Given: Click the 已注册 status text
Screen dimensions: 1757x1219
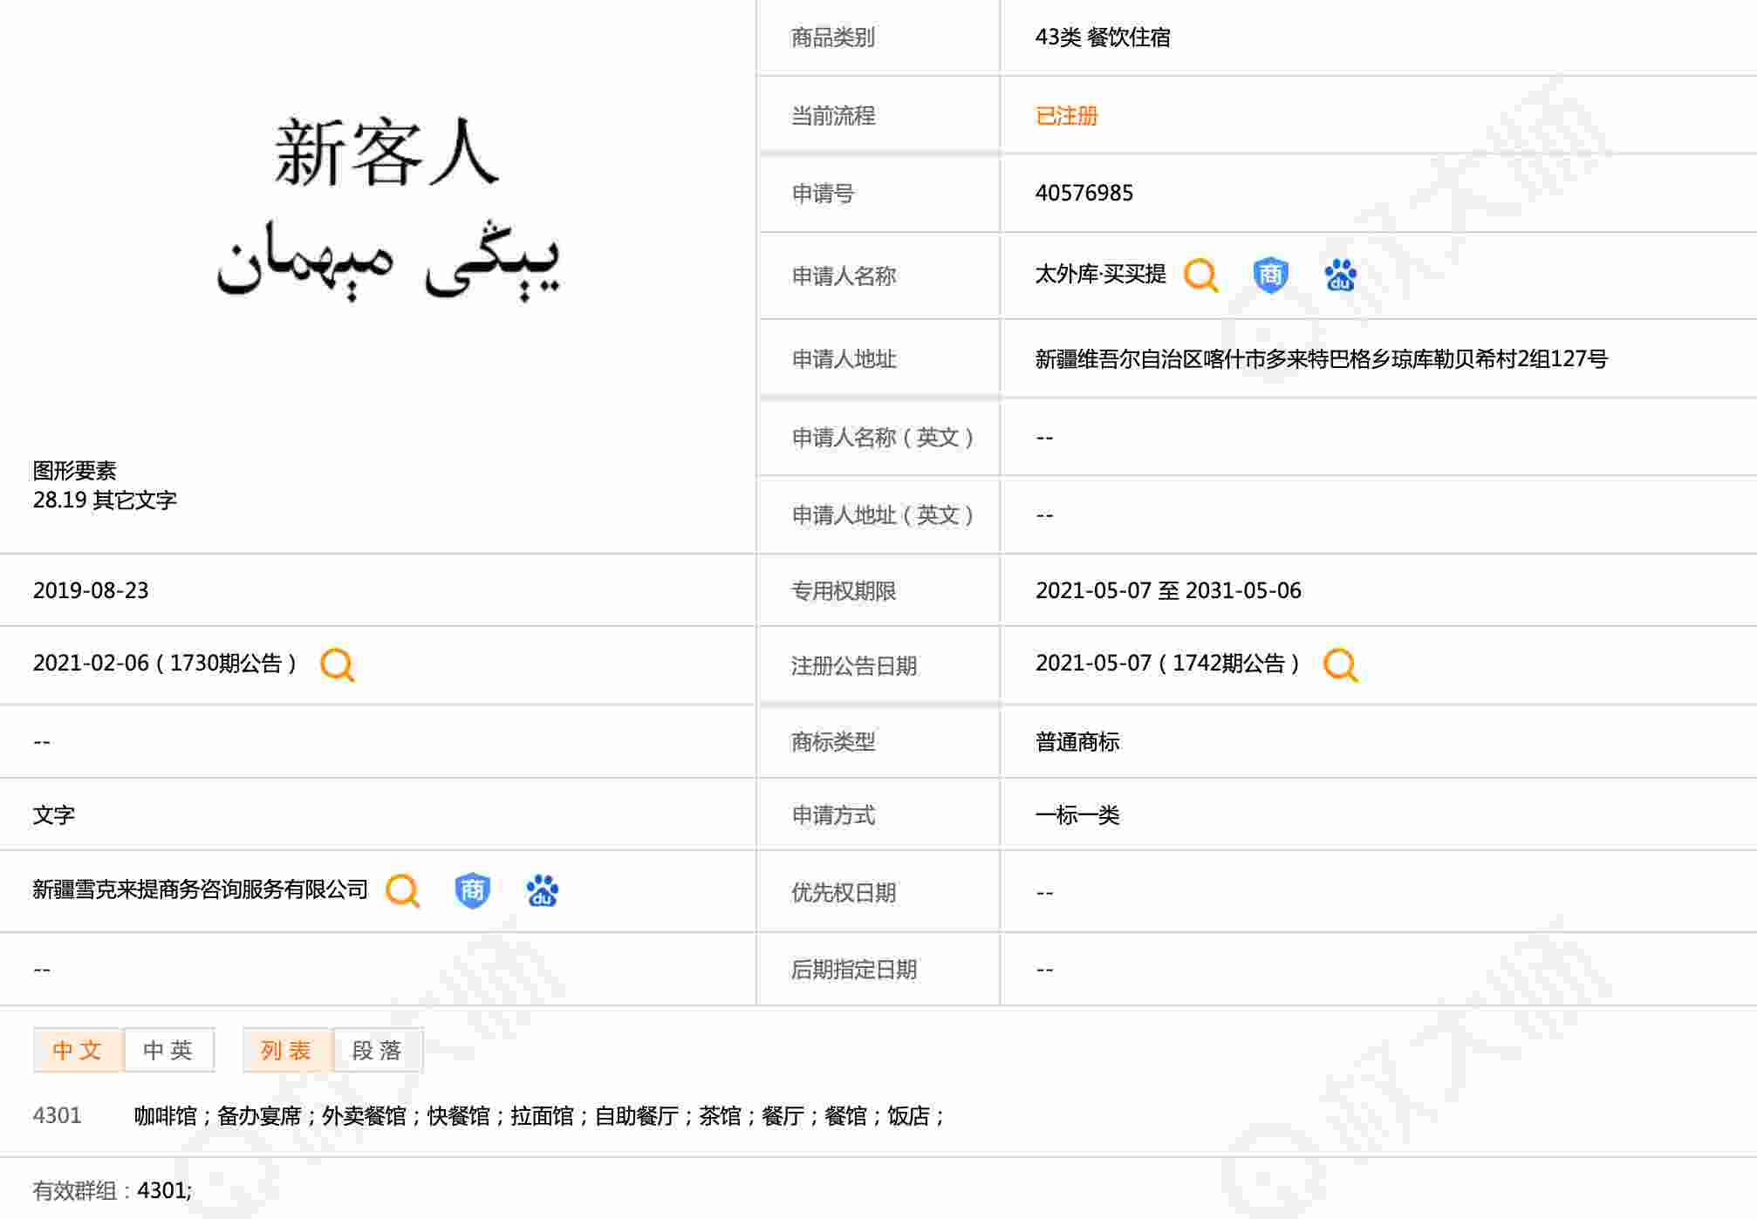Looking at the screenshot, I should point(1066,116).
